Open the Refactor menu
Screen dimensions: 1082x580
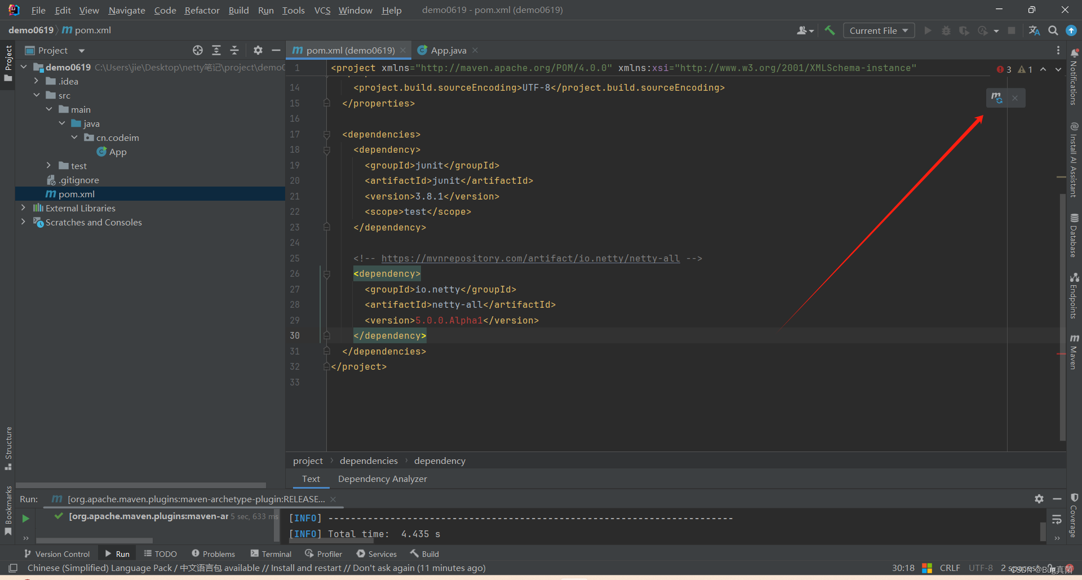click(202, 10)
